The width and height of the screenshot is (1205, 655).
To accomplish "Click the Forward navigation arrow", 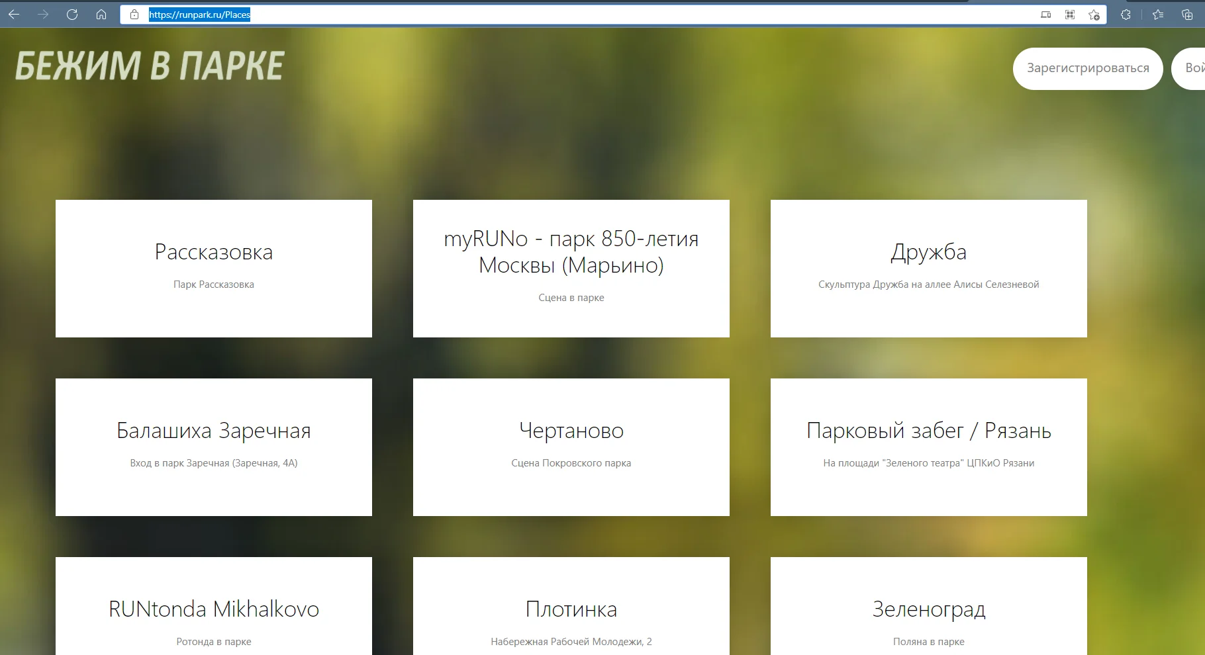I will click(44, 14).
